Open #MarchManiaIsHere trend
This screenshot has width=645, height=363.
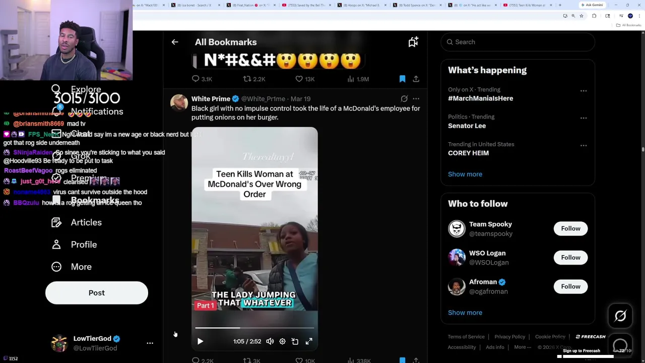(480, 98)
